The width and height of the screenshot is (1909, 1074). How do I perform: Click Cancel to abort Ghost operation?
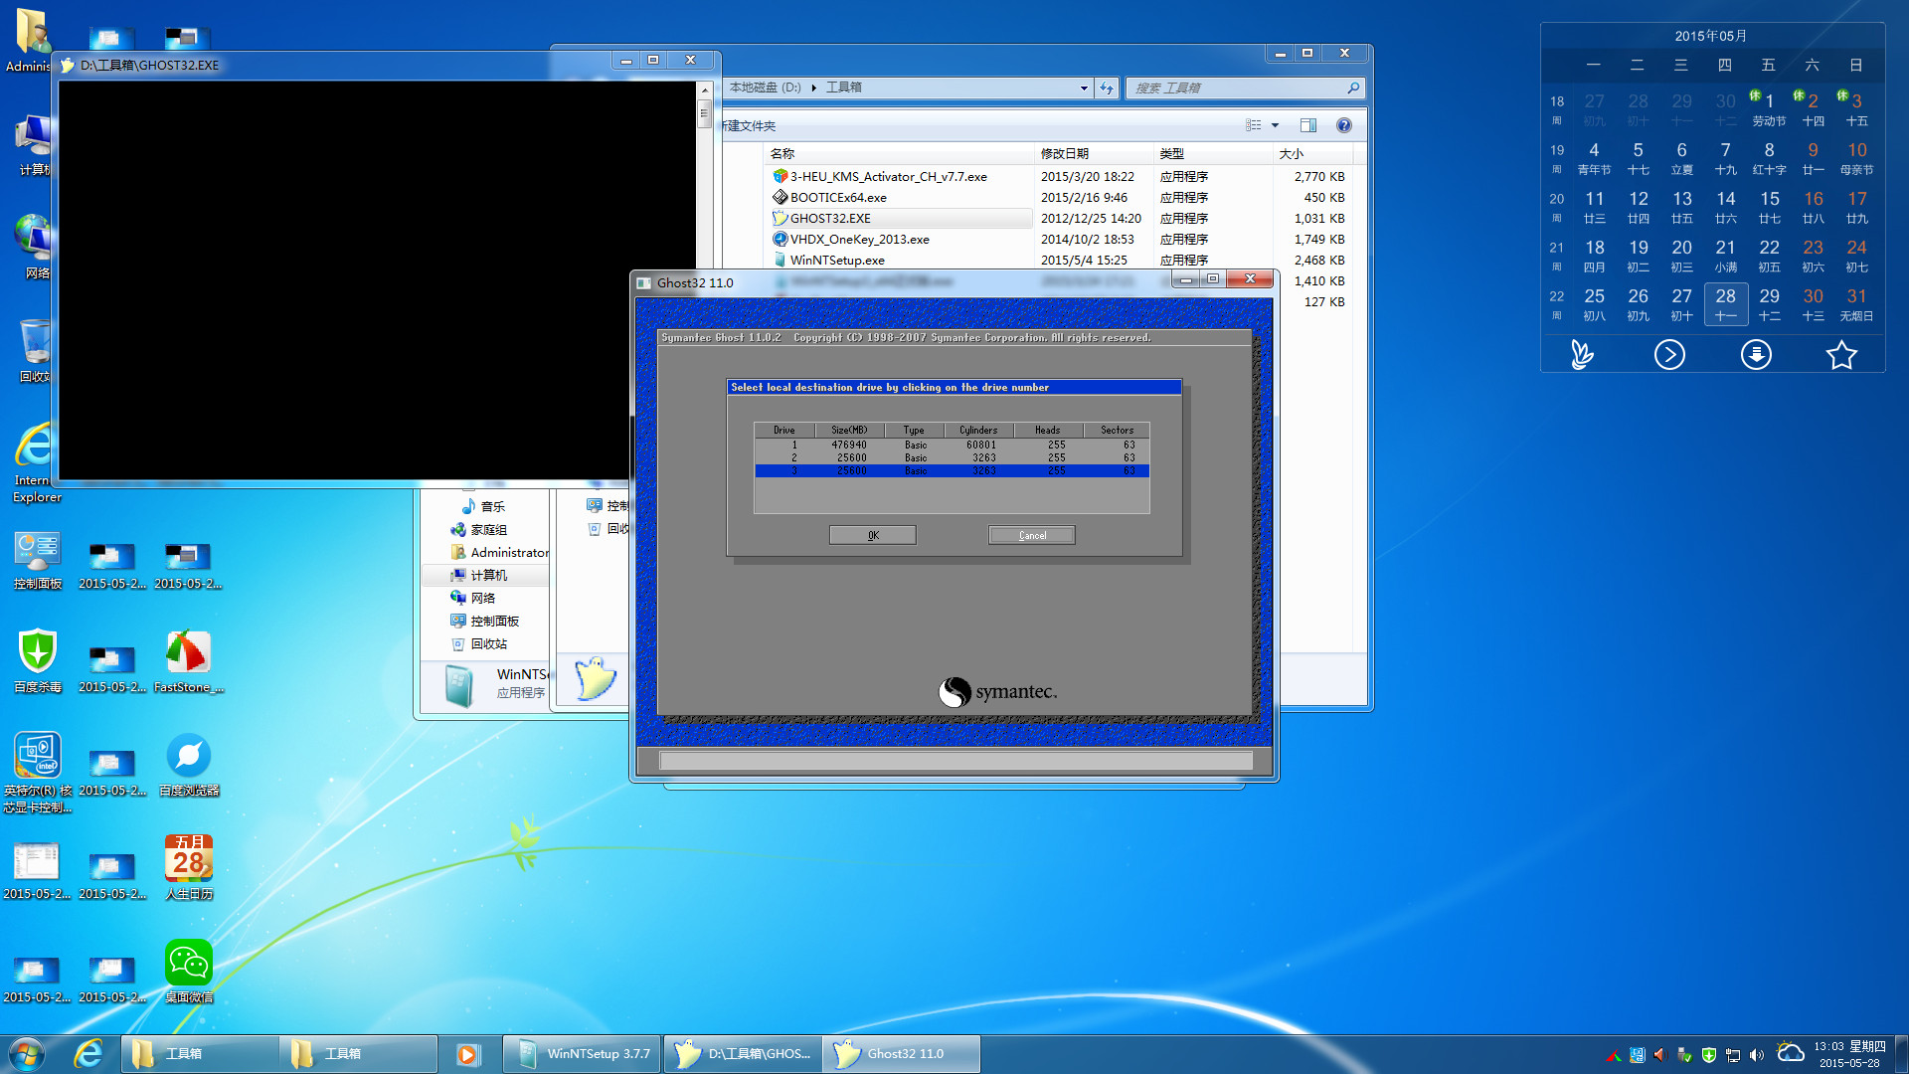1033,535
